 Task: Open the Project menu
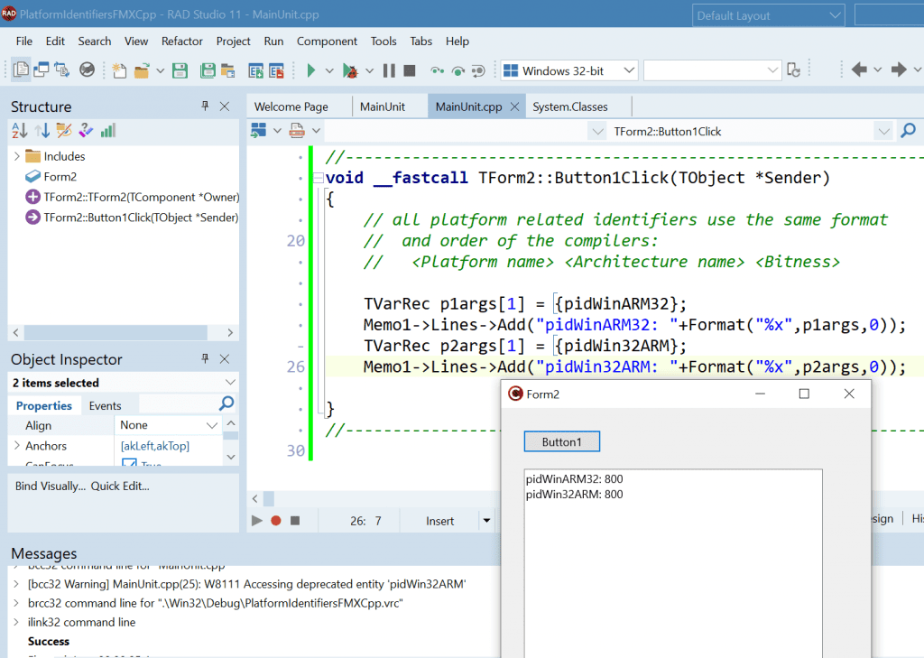point(234,42)
